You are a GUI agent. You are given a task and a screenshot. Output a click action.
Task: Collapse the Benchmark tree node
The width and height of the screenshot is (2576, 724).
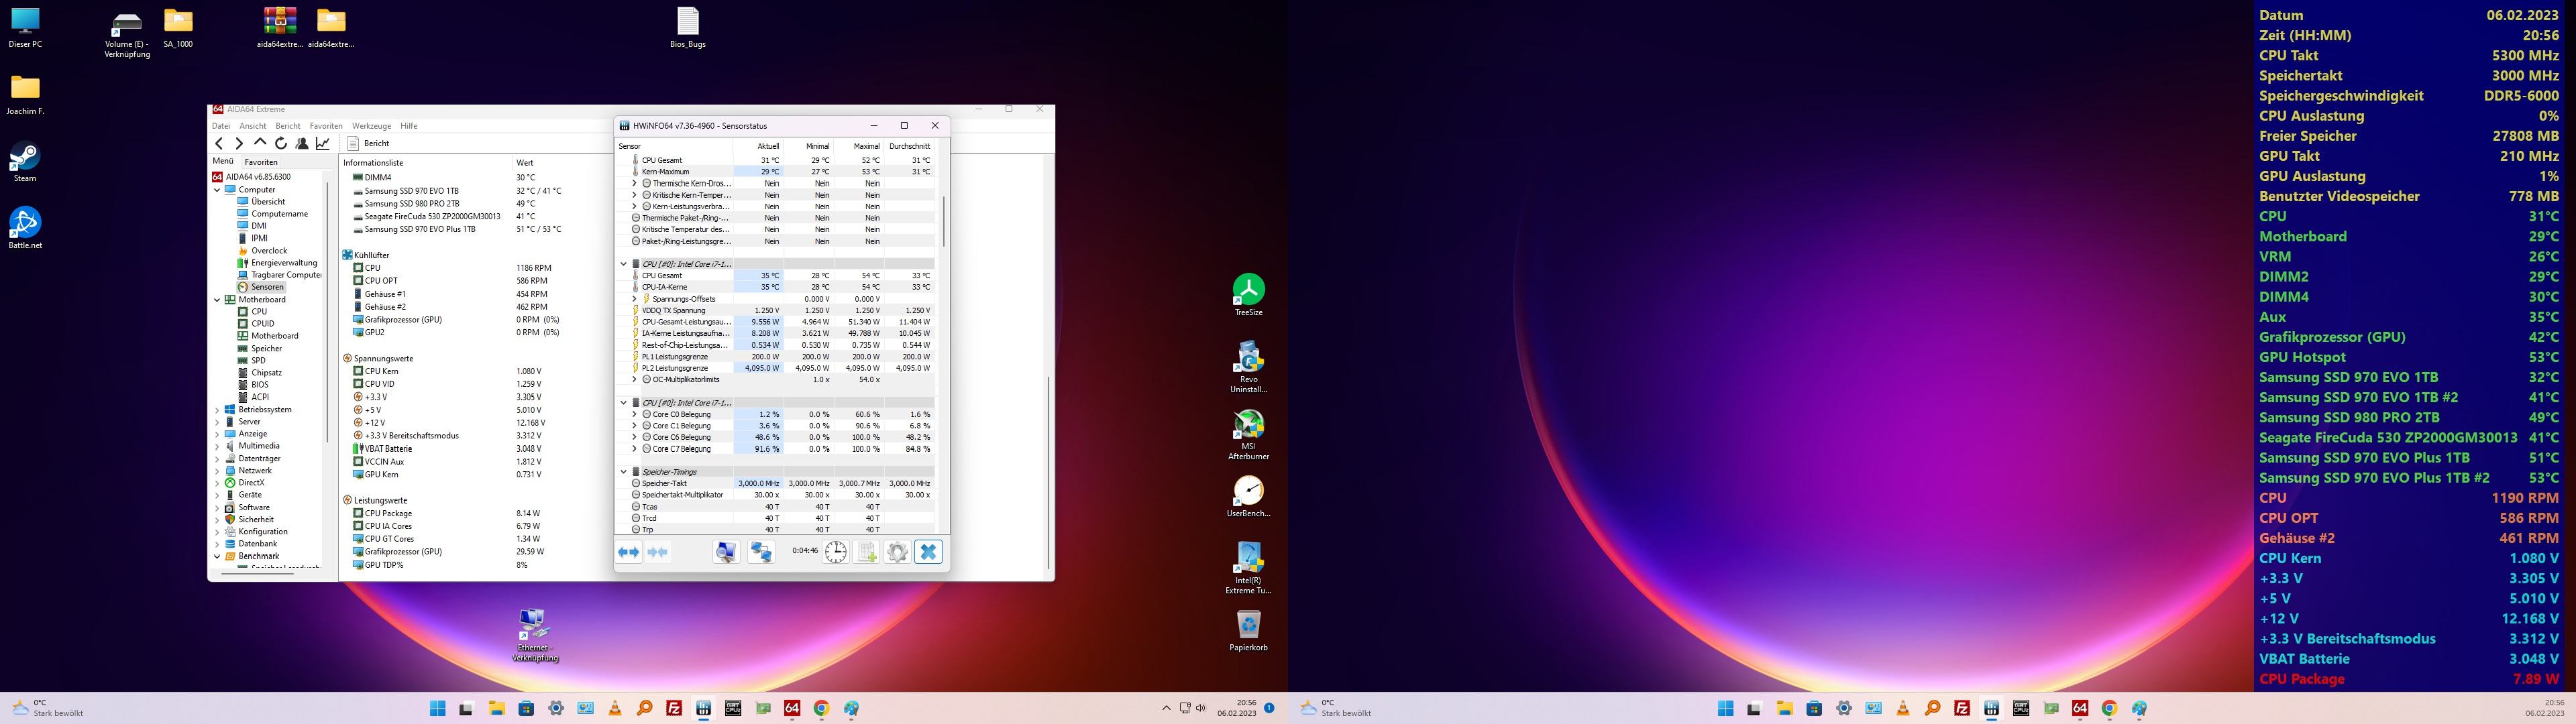pyautogui.click(x=217, y=556)
